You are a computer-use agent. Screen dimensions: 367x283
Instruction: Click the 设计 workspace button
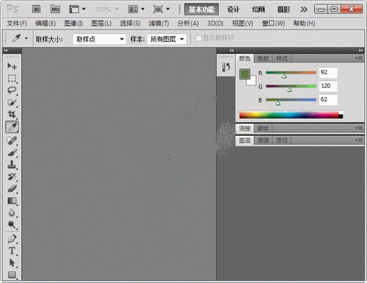click(233, 10)
